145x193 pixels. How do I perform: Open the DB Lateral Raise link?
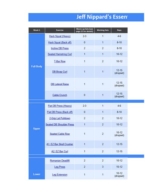coord(60,84)
